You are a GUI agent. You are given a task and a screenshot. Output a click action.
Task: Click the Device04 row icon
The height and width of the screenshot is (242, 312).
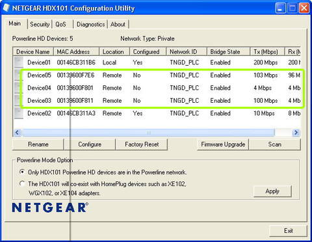tap(19, 88)
